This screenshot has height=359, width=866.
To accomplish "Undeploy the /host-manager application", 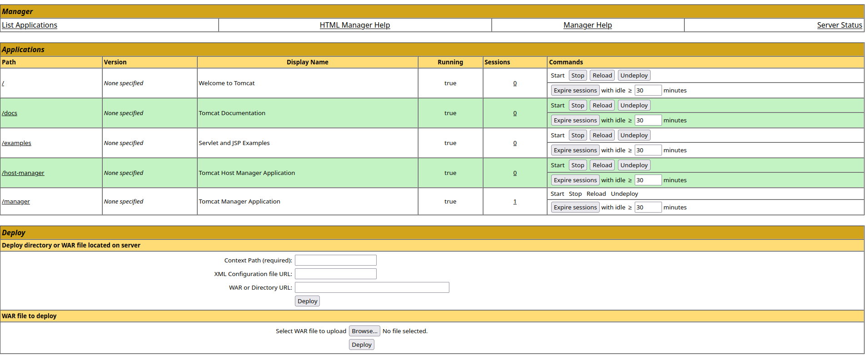I will 634,165.
